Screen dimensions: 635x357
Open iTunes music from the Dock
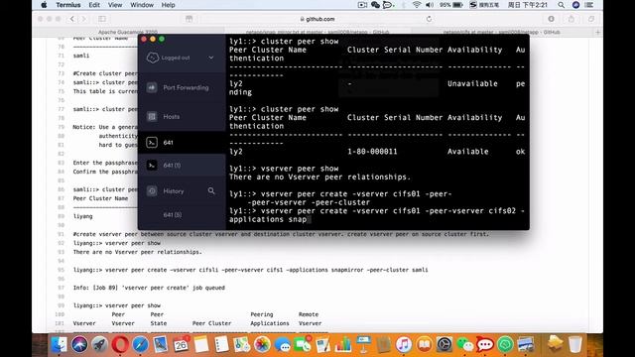(404, 344)
